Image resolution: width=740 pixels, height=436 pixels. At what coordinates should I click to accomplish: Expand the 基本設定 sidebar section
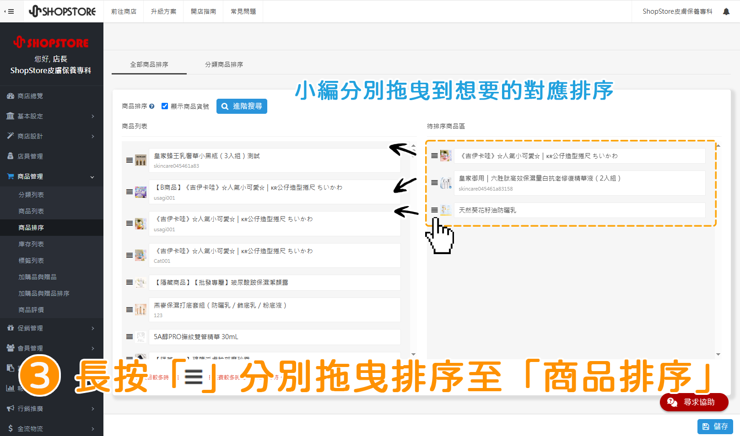click(x=93, y=116)
